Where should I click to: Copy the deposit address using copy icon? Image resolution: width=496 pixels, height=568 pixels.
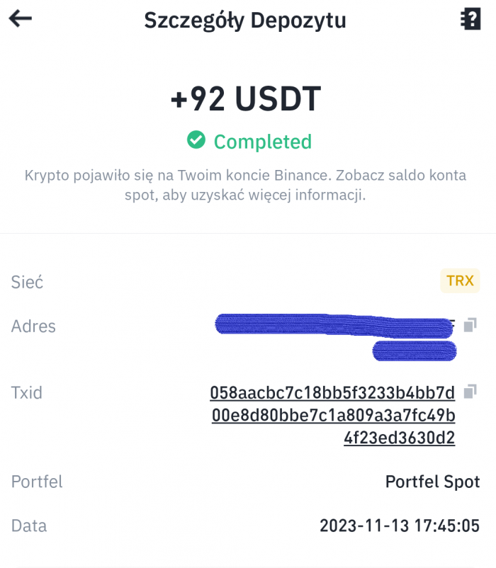(470, 325)
